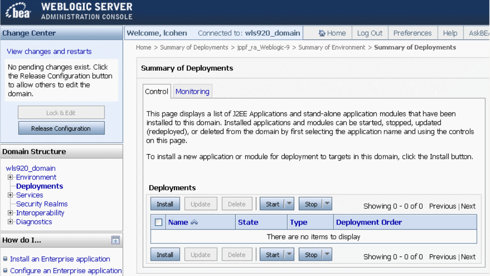Toggle the select-all deployments checkbox
The image size is (490, 276).
[x=158, y=223]
